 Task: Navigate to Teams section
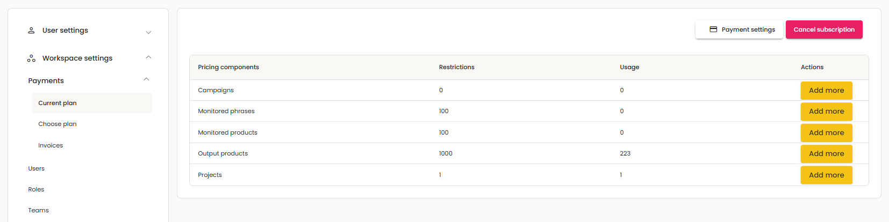[x=38, y=210]
